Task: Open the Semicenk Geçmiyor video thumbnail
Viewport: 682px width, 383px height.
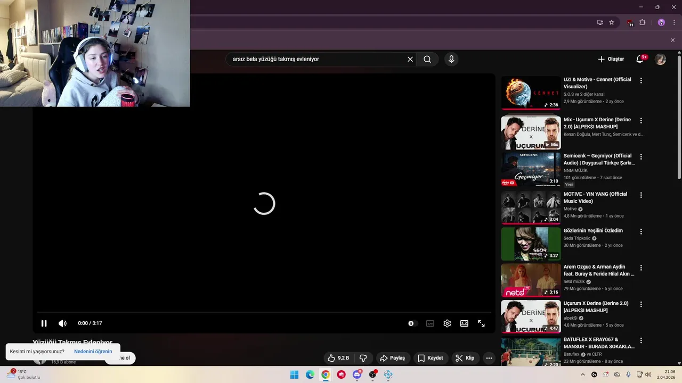Action: [531, 169]
